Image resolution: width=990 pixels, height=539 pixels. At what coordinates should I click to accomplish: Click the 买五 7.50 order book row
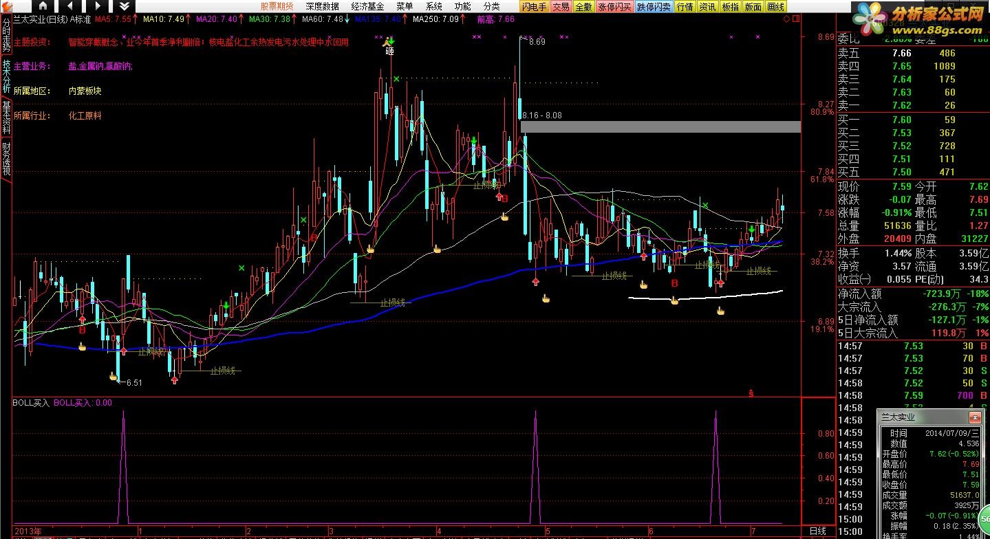[x=912, y=172]
